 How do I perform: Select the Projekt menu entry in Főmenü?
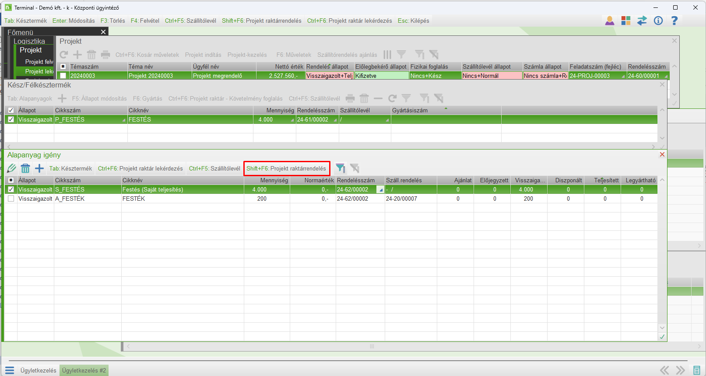31,50
